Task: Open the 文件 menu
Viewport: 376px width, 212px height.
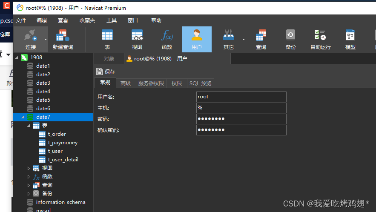Action: click(x=21, y=20)
